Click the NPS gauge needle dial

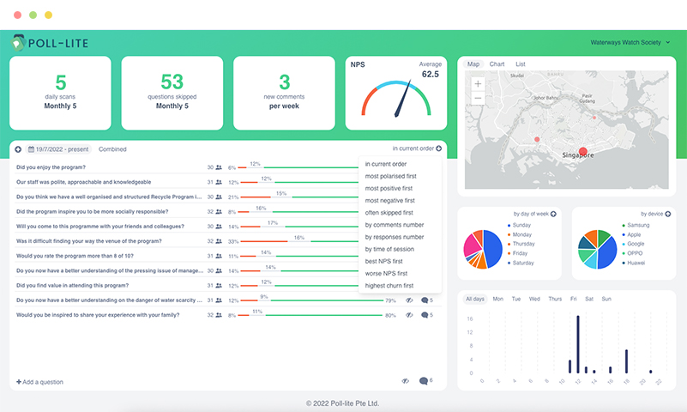coord(396,99)
